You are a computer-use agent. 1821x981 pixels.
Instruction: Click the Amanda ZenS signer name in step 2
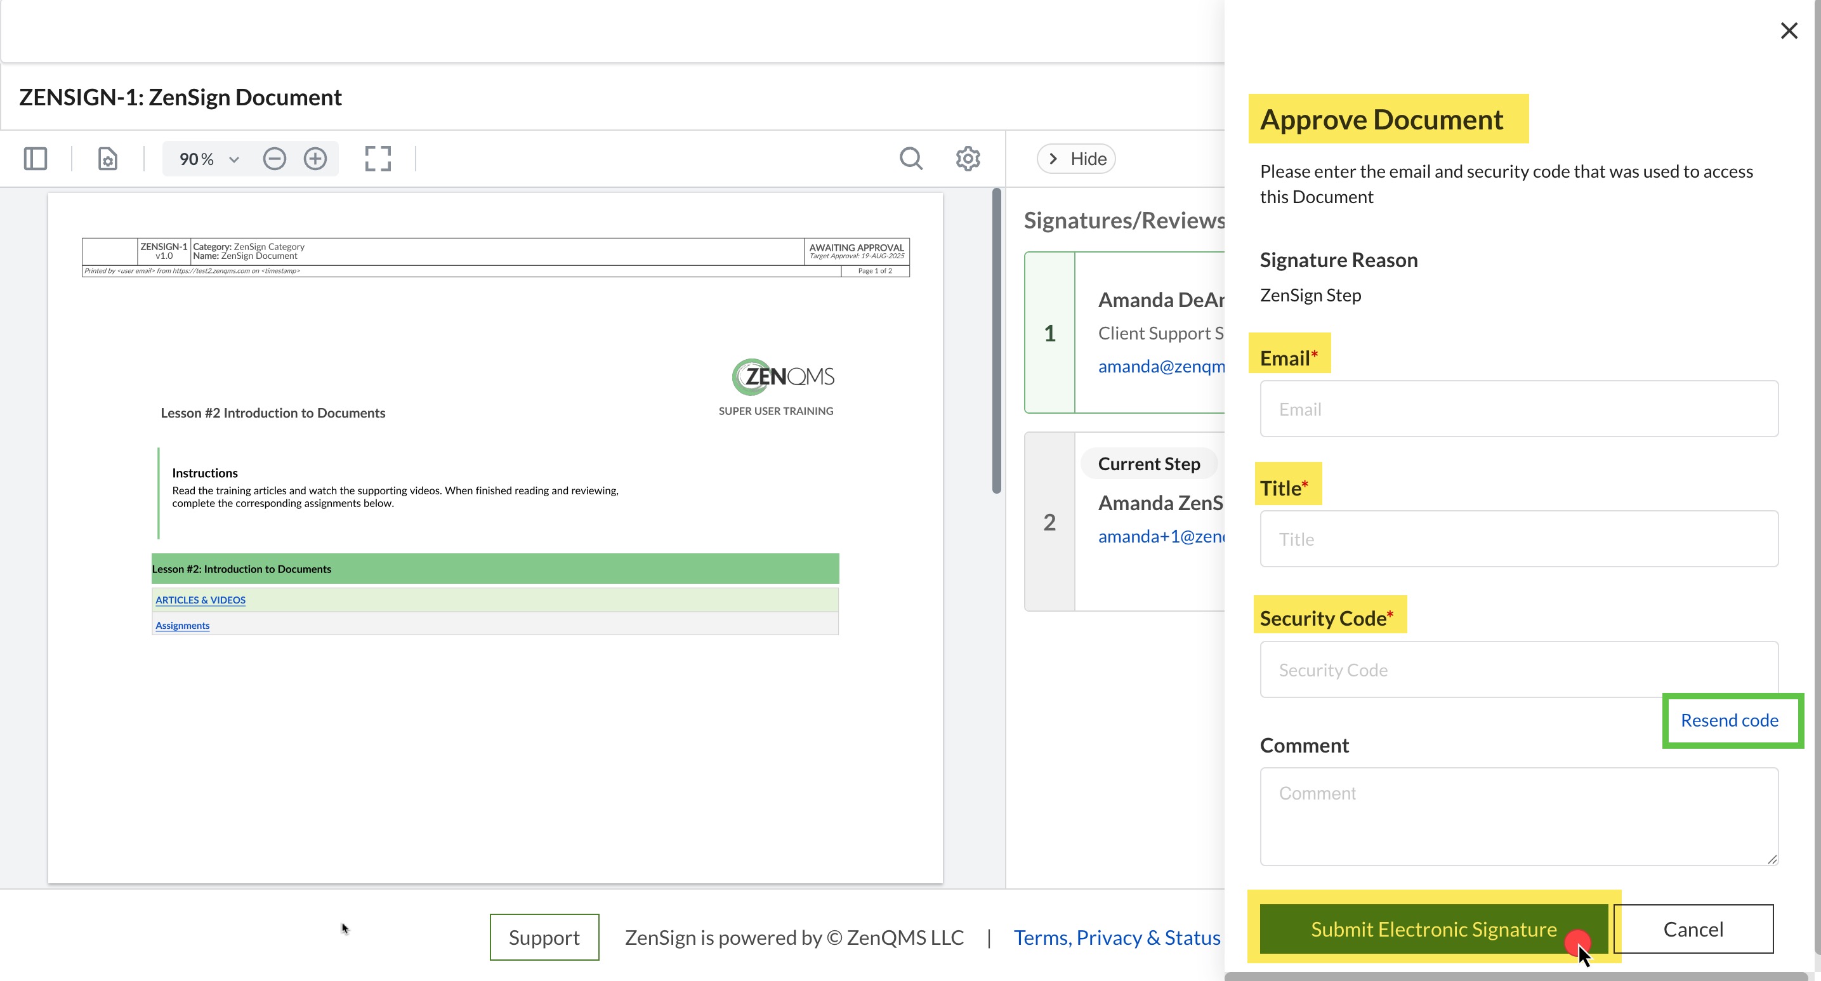coord(1160,503)
